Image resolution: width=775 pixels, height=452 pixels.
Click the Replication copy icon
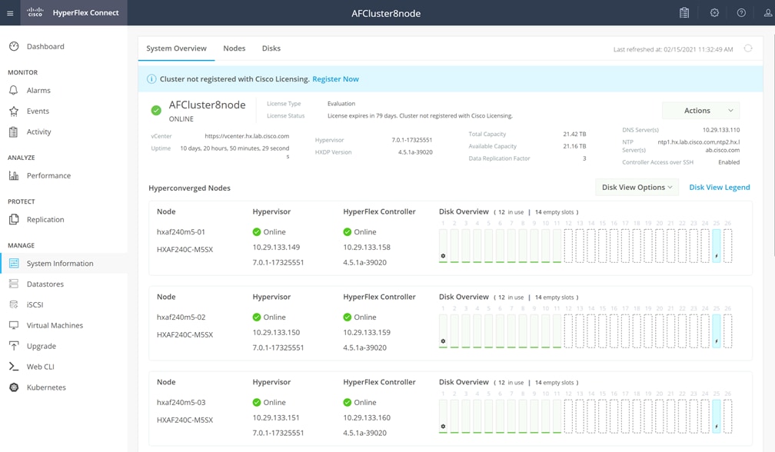pos(14,219)
